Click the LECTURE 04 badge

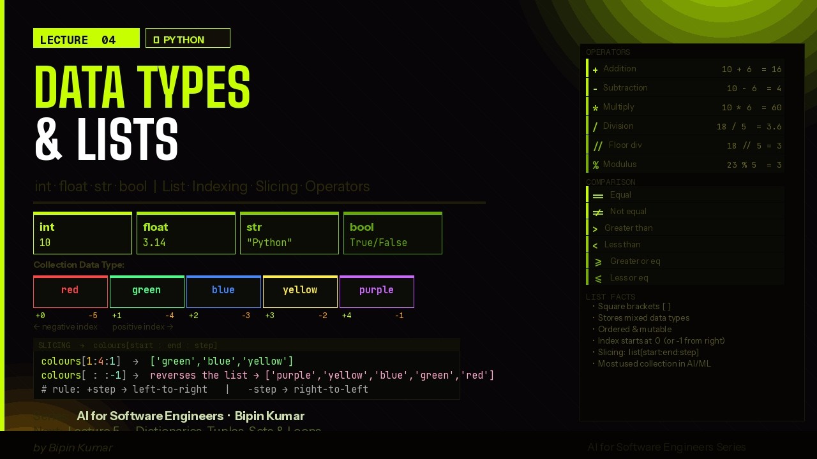86,38
